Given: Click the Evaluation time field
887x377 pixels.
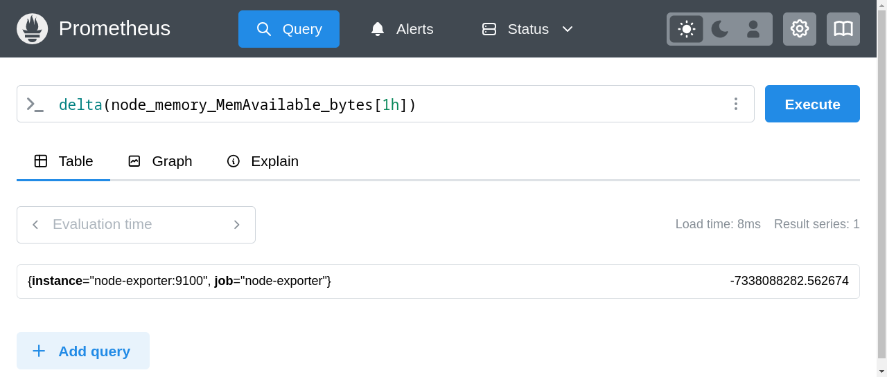Looking at the screenshot, I should (x=136, y=225).
